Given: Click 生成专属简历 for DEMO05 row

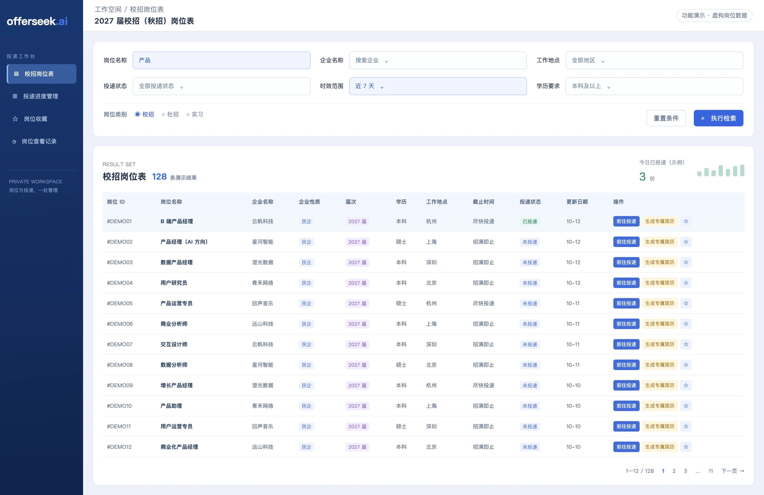Looking at the screenshot, I should [659, 303].
